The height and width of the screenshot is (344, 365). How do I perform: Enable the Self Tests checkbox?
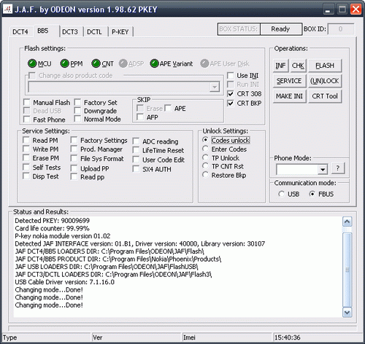(x=26, y=167)
